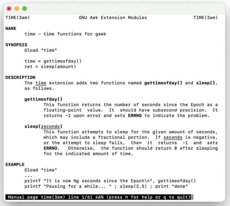Click the bold ERRNO variable name

point(135,116)
